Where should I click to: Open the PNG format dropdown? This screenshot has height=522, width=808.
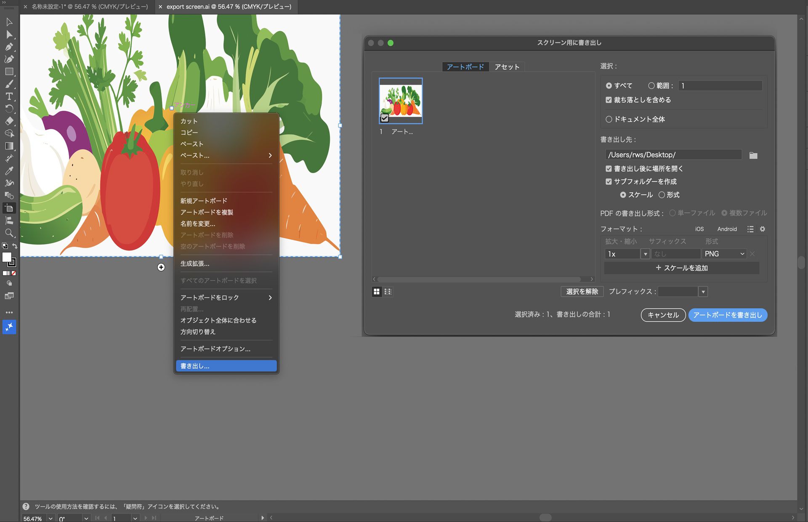coord(724,253)
